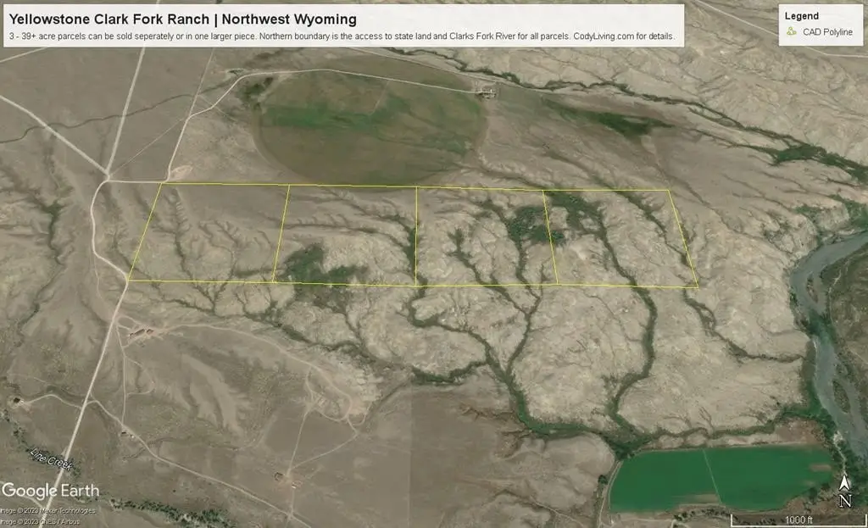Click the circular irrigated pivot field
The width and height of the screenshot is (868, 528).
[371, 125]
